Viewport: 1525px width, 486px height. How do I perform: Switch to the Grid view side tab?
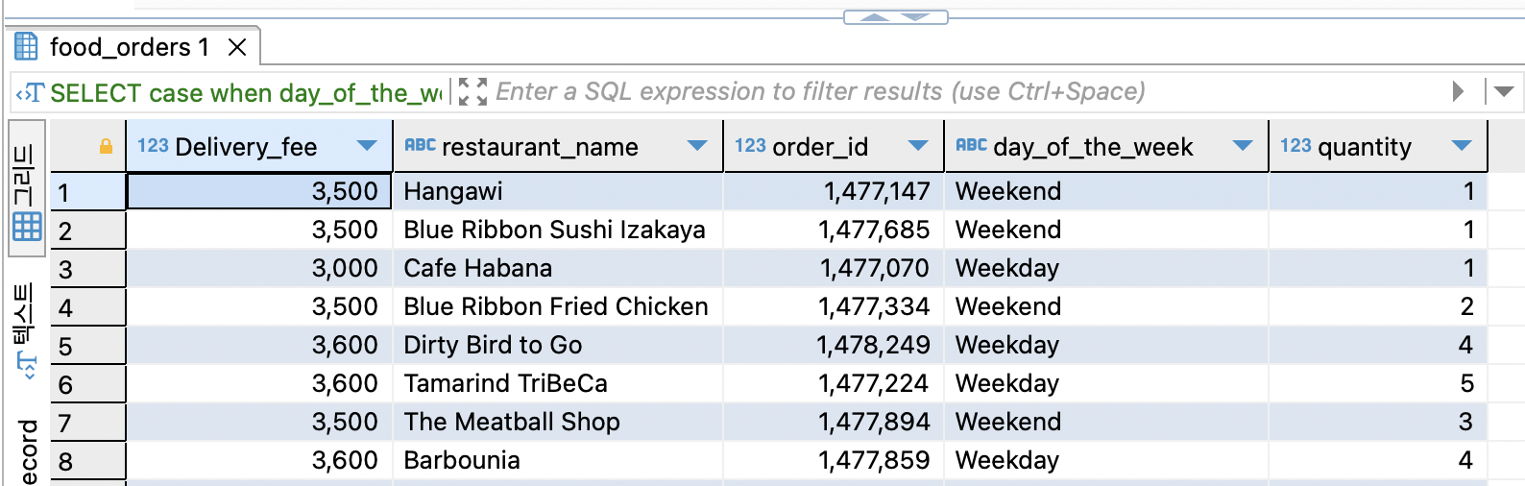27,189
